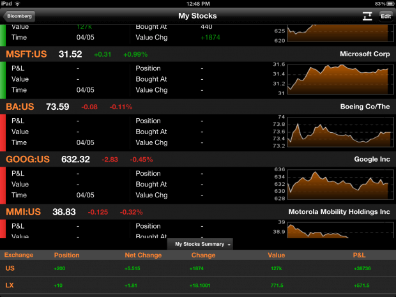Tap the Microsoft Corp company name
The height and width of the screenshot is (297, 396).
365,54
